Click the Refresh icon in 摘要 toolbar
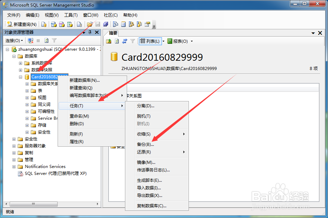 117,41
